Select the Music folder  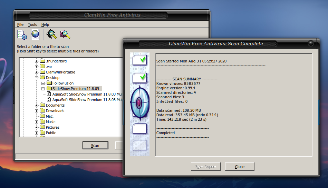(51, 122)
